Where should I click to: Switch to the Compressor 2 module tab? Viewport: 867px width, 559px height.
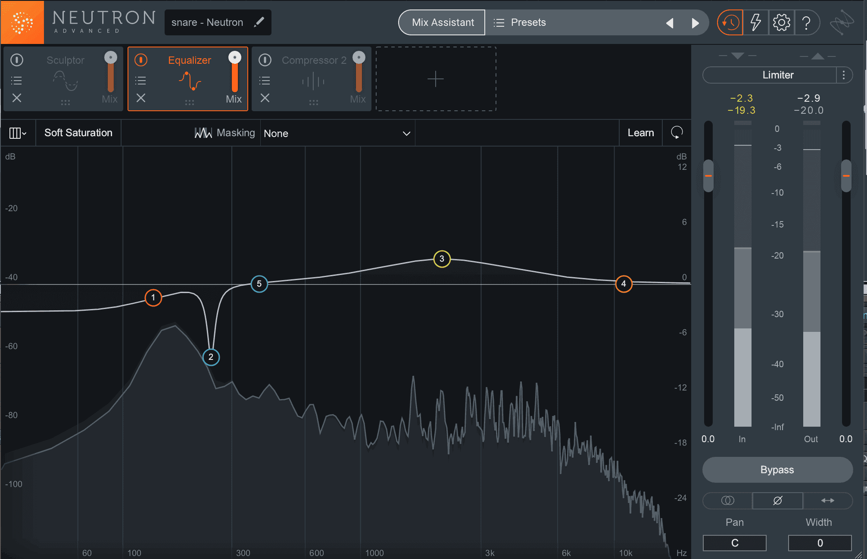click(312, 79)
